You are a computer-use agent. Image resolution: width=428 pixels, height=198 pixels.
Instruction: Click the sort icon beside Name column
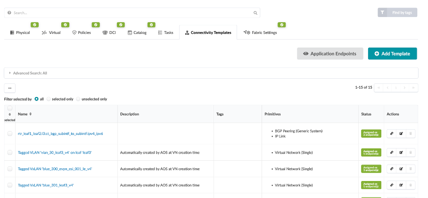31,114
